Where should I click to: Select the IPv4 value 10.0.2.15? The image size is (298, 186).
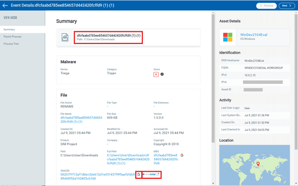(250, 75)
